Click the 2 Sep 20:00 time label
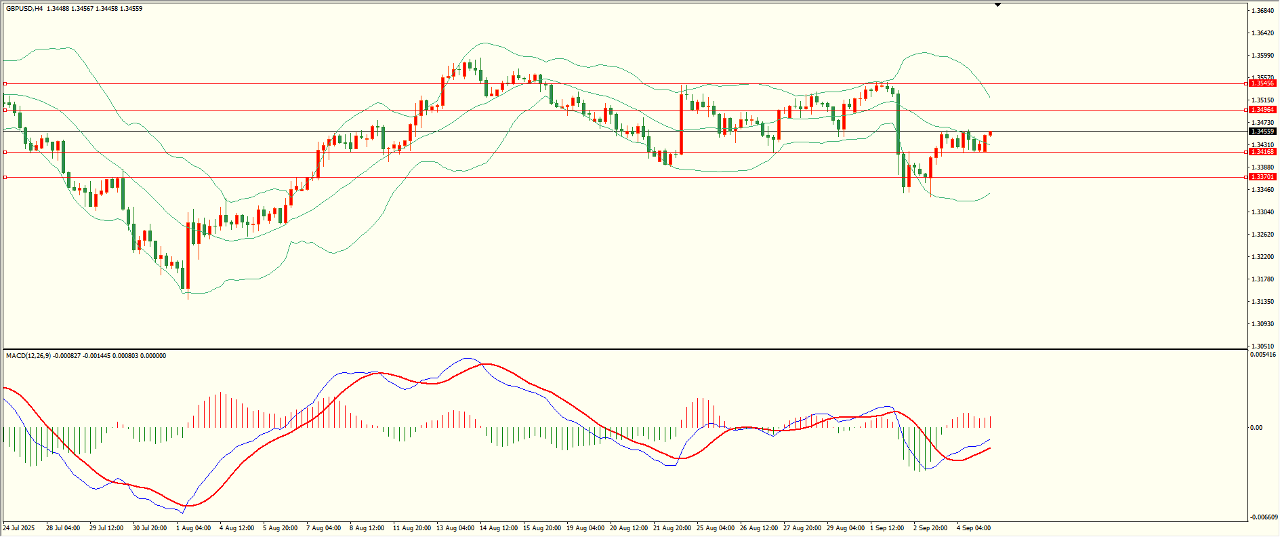 930,528
